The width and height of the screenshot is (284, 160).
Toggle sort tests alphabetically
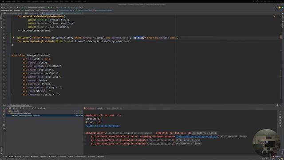point(14,108)
